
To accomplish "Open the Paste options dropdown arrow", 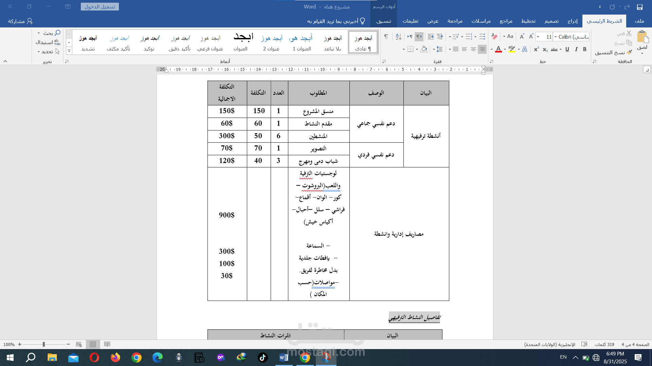I will [x=642, y=53].
